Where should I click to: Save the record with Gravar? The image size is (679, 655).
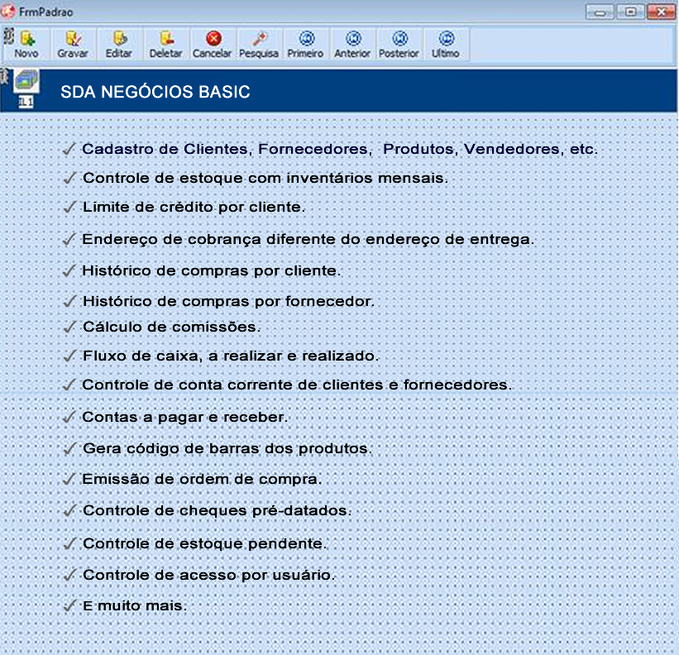tap(73, 44)
